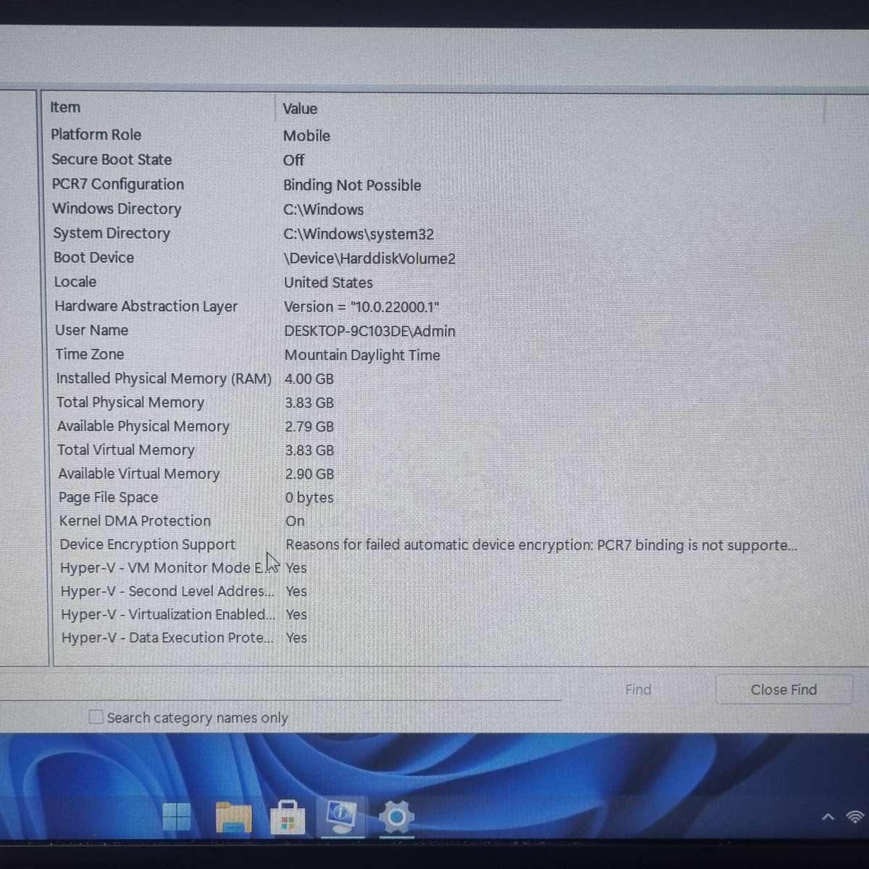This screenshot has height=869, width=869.
Task: Show hidden system tray icons
Action: point(828,818)
